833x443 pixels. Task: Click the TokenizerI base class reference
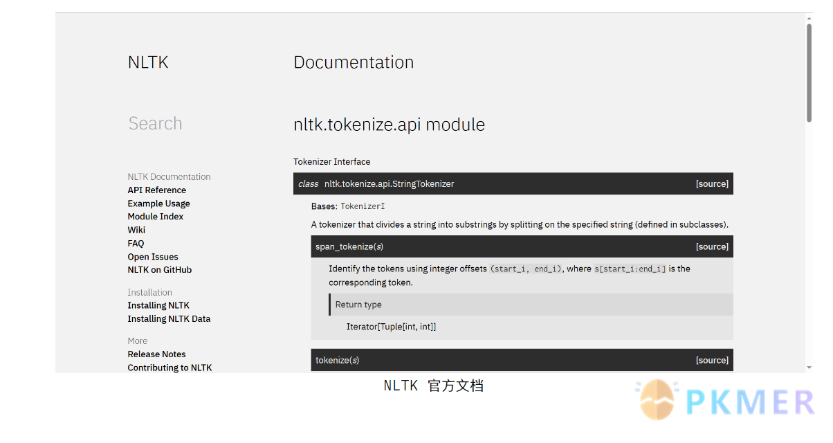point(363,206)
